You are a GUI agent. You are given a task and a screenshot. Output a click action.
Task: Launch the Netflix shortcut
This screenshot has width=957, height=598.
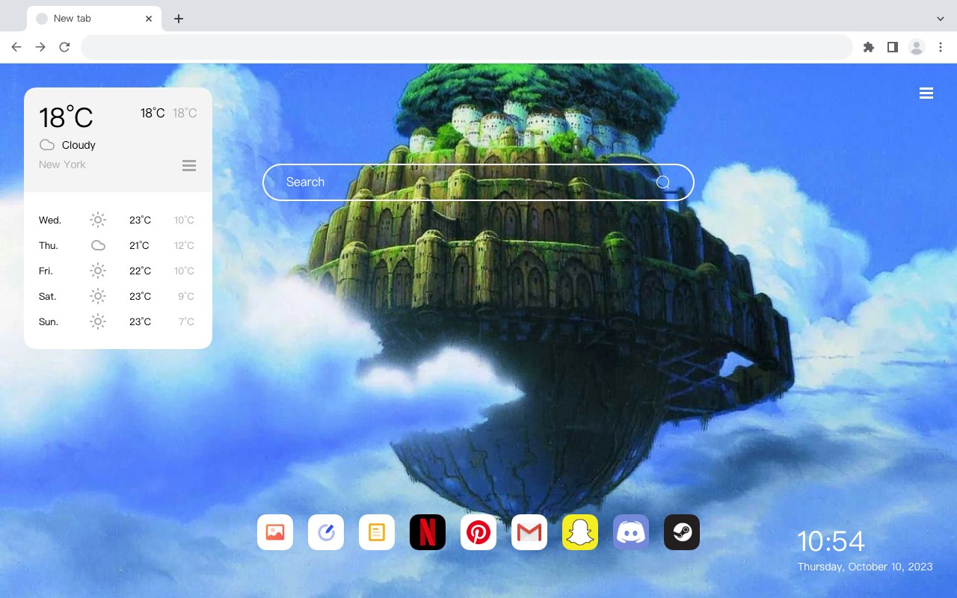tap(428, 532)
